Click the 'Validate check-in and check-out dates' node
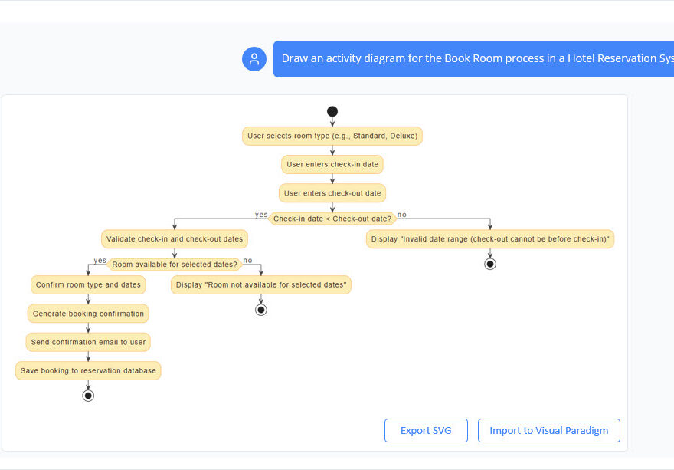Screen dimensions: 674x470 174,238
